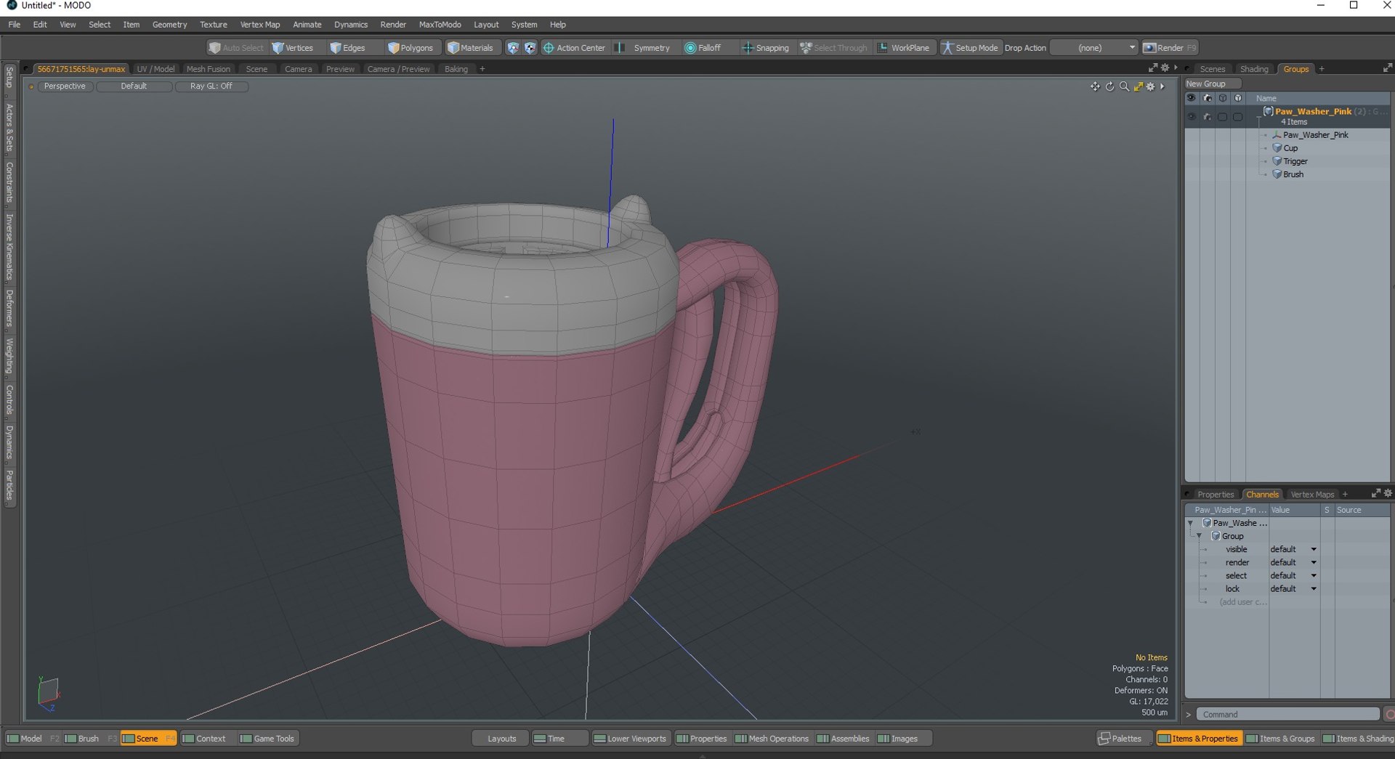1395x759 pixels.
Task: Open the Deformers vertical side tab
Action: [x=9, y=308]
